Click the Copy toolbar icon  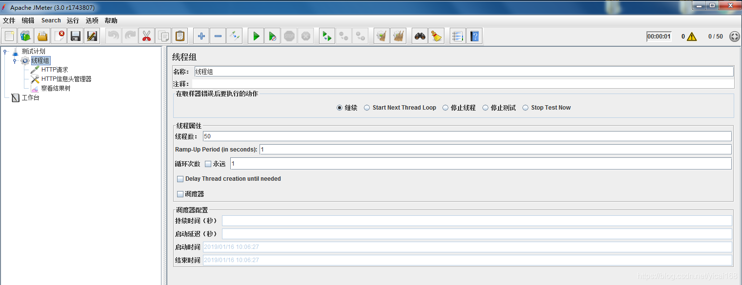[x=163, y=36]
